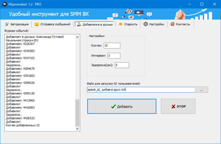The height and width of the screenshot is (144, 221).
Task: Start adding friends with Добавить button
Action: [x=122, y=106]
